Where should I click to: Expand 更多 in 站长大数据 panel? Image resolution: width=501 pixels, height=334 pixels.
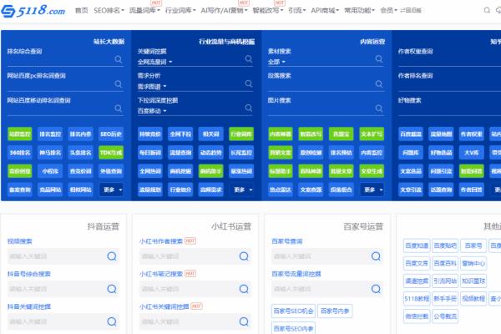tap(111, 190)
